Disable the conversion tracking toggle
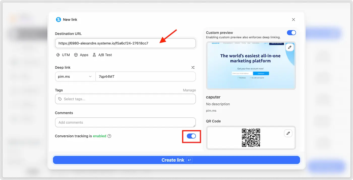This screenshot has width=353, height=180. tap(191, 136)
